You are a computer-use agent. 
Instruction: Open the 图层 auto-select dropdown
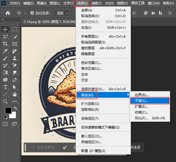pyautogui.click(x=62, y=13)
